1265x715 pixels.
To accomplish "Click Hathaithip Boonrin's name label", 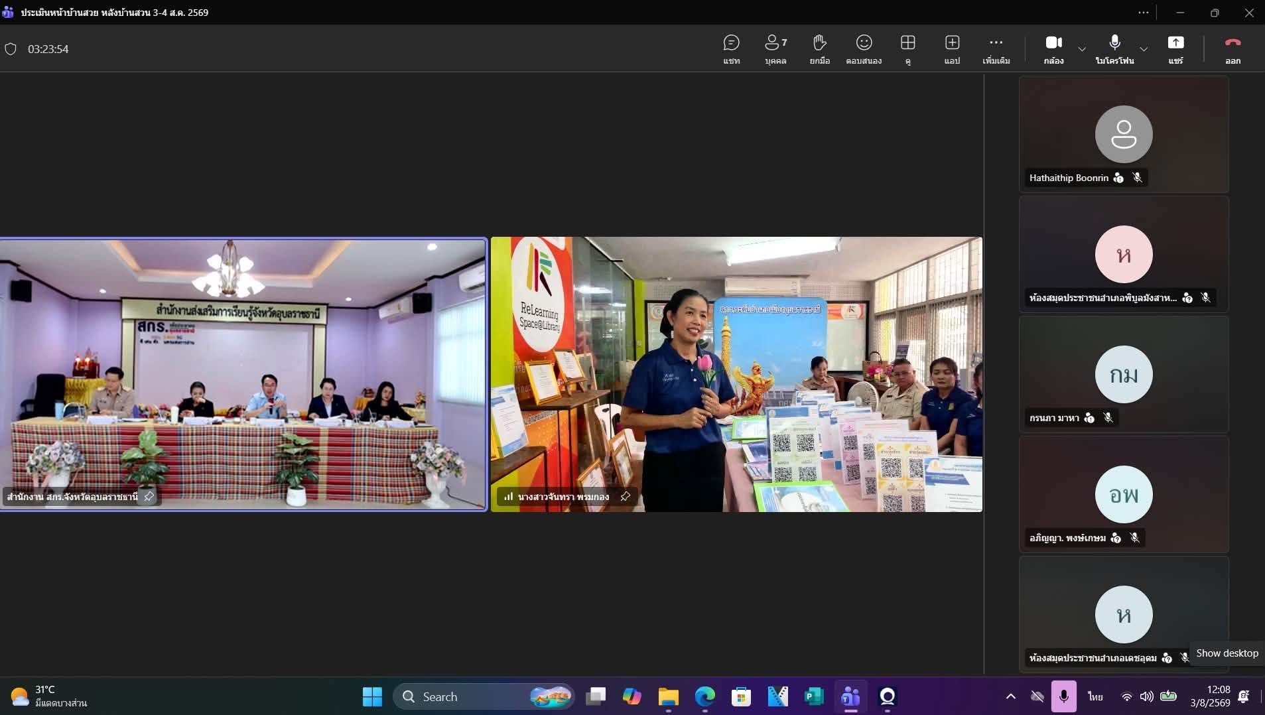I will click(x=1069, y=178).
